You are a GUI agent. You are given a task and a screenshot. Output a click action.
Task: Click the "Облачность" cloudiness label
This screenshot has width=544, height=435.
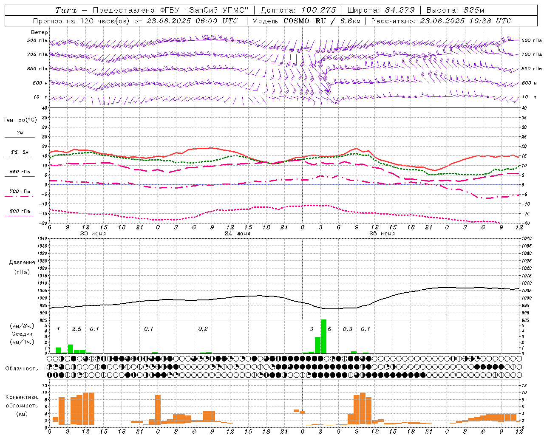[x=22, y=368]
